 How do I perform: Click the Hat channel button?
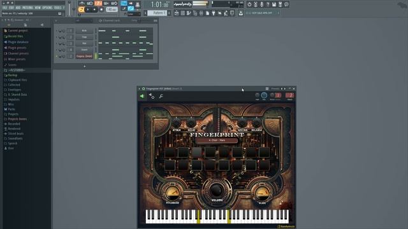(84, 43)
